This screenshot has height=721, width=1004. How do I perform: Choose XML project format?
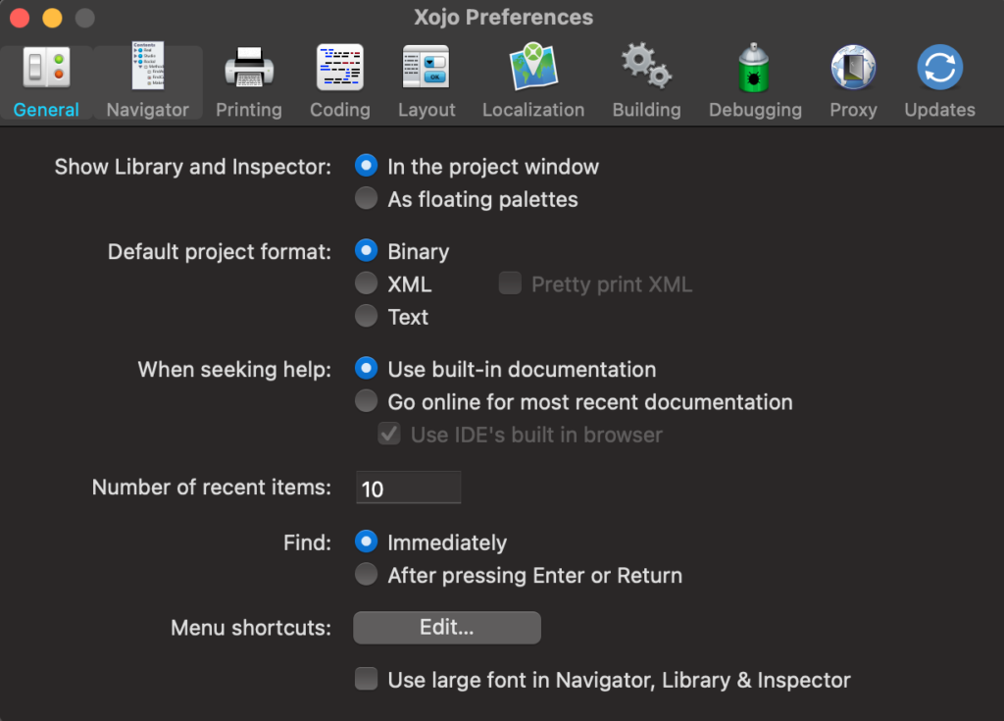[367, 283]
